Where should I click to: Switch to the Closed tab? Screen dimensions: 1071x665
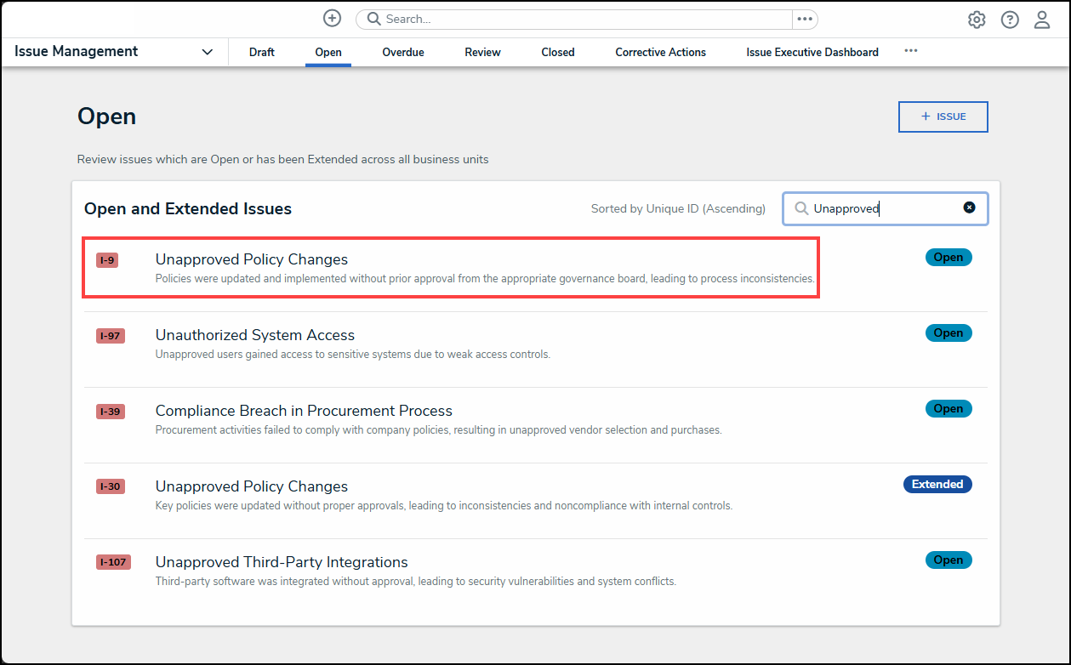557,52
